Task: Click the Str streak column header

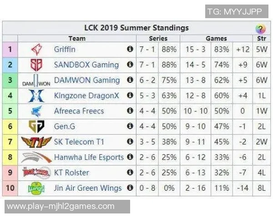Action: (261, 39)
